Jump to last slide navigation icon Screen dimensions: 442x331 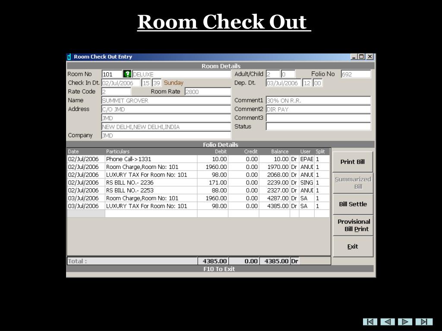[424, 322]
